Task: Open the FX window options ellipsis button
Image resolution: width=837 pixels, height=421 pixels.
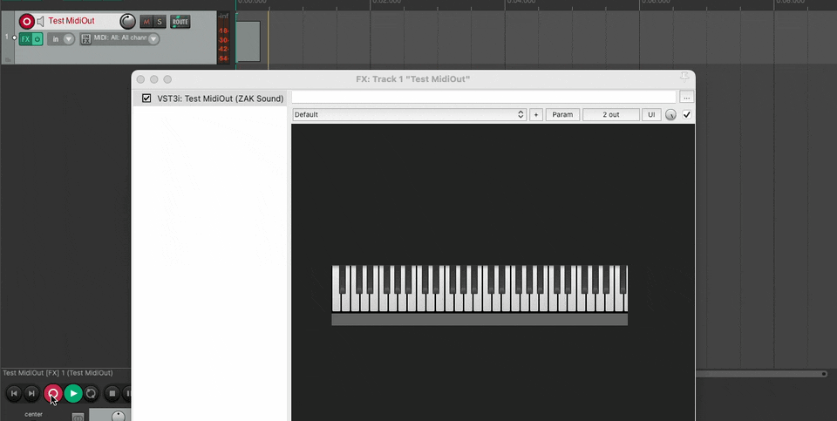Action: [x=686, y=97]
